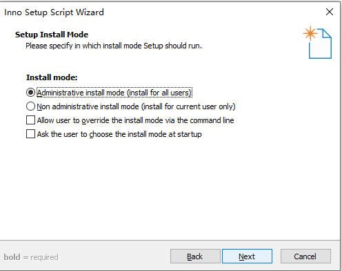Image resolution: width=342 pixels, height=271 pixels.
Task: Click the orange star on wizard icon
Action: pos(310,33)
